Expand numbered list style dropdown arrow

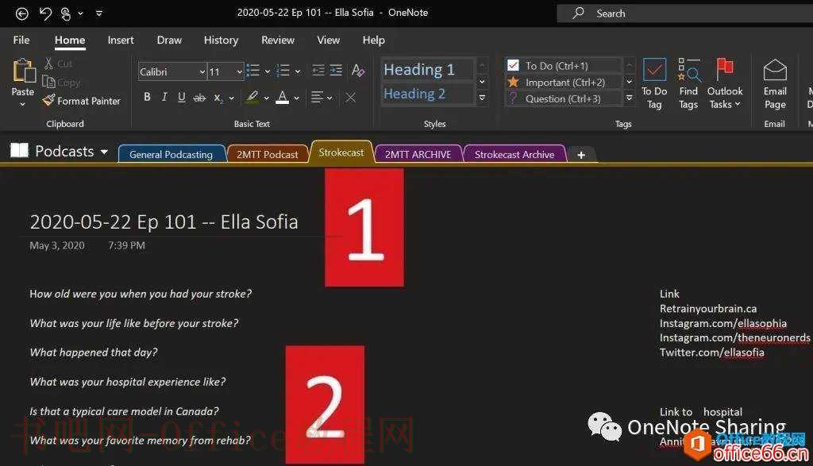point(298,71)
